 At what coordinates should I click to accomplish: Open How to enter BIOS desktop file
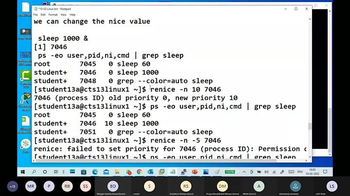[x=25, y=58]
